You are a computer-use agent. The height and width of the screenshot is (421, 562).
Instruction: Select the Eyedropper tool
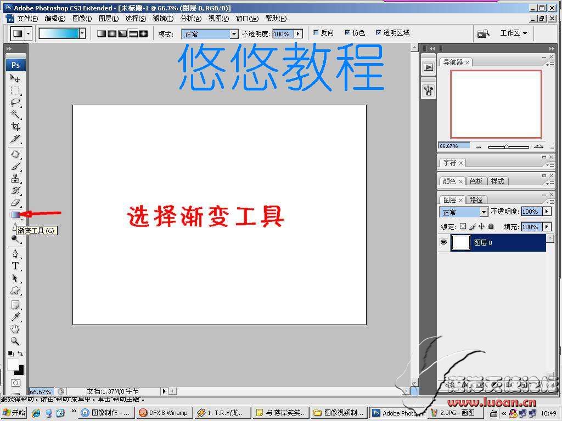(15, 317)
